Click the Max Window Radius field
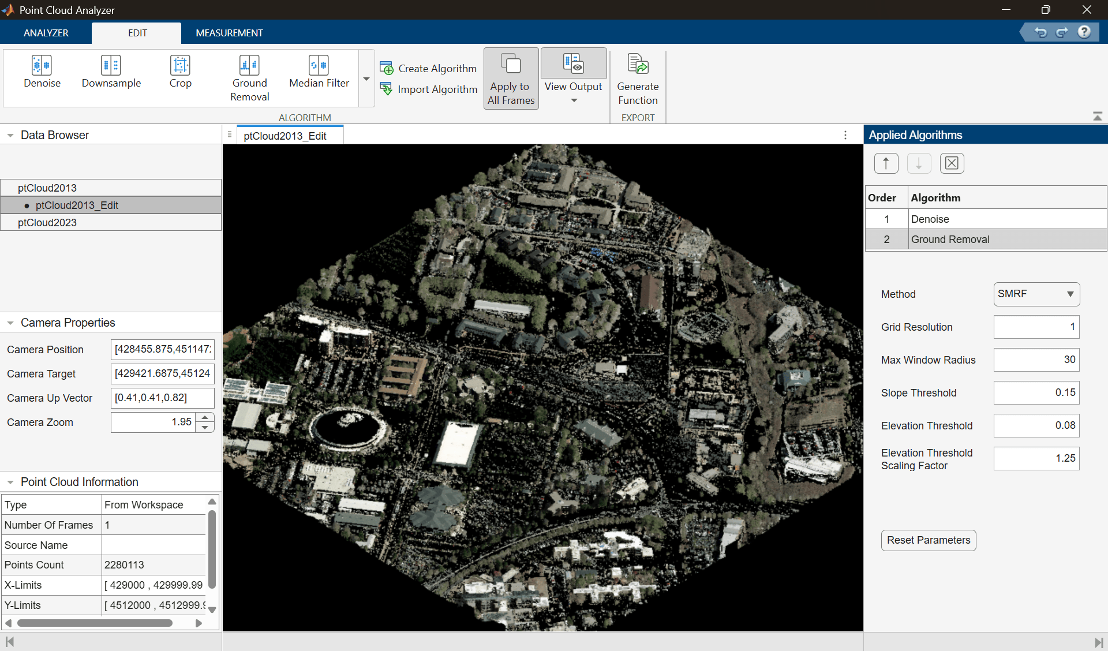The image size is (1108, 651). 1036,360
